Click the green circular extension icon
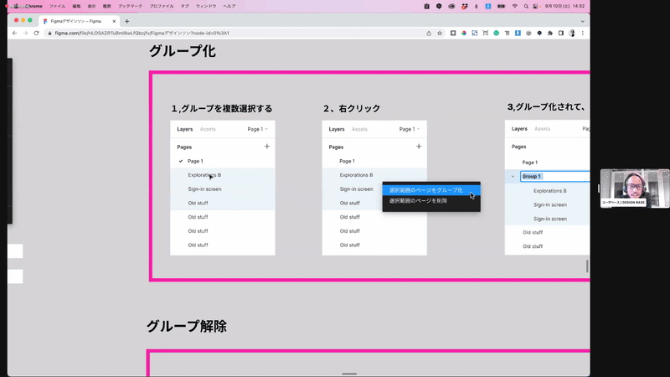The image size is (670, 377). [496, 33]
